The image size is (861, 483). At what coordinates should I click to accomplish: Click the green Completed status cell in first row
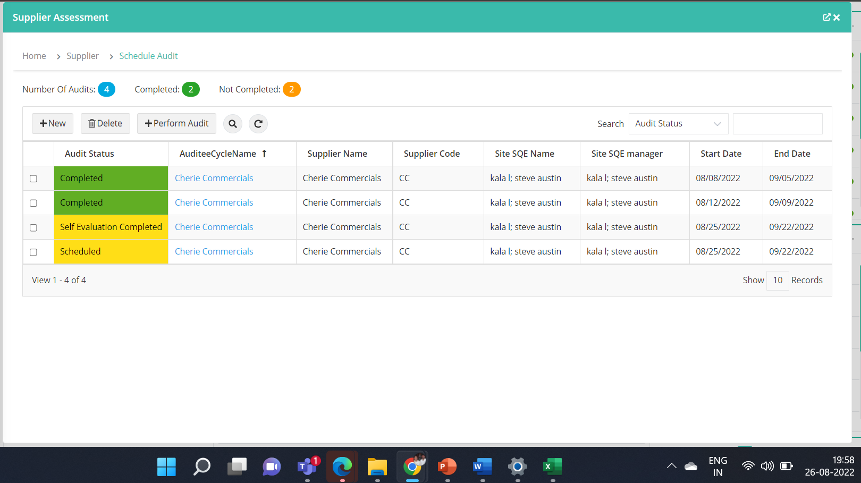coord(111,178)
